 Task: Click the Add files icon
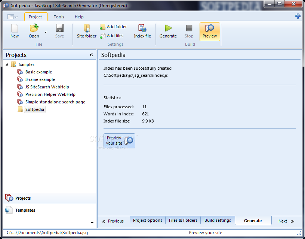point(102,36)
